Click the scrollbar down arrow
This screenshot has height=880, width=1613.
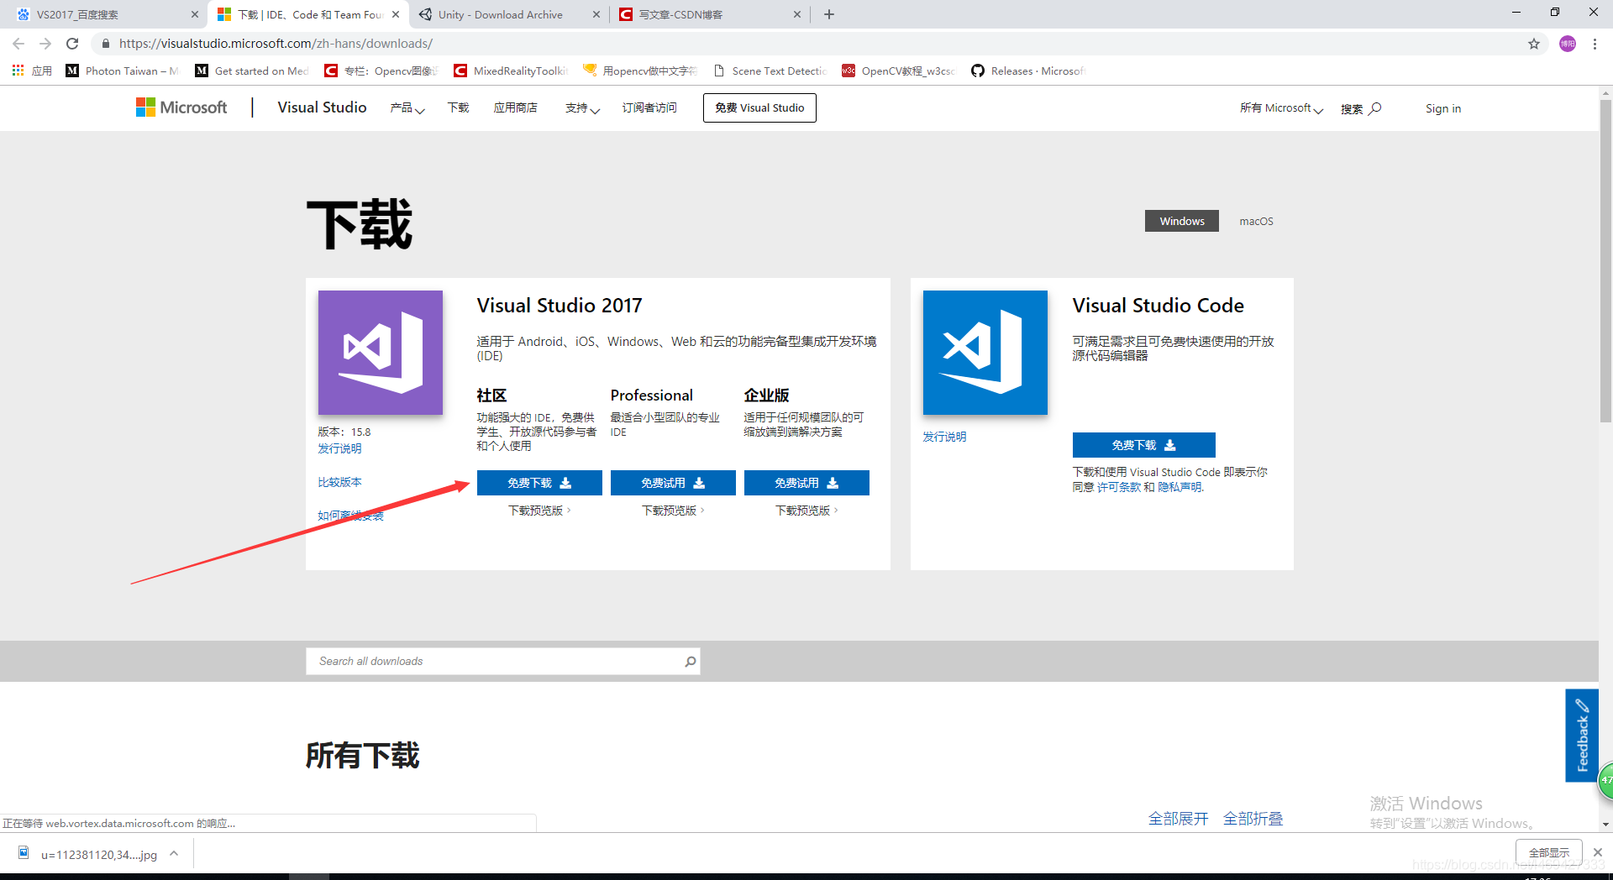(x=1605, y=825)
